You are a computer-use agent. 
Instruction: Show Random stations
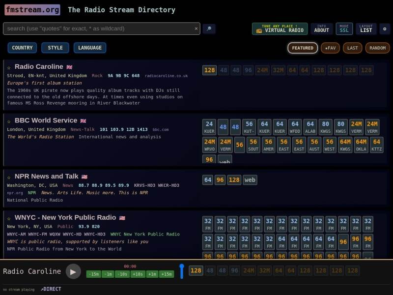tap(377, 48)
